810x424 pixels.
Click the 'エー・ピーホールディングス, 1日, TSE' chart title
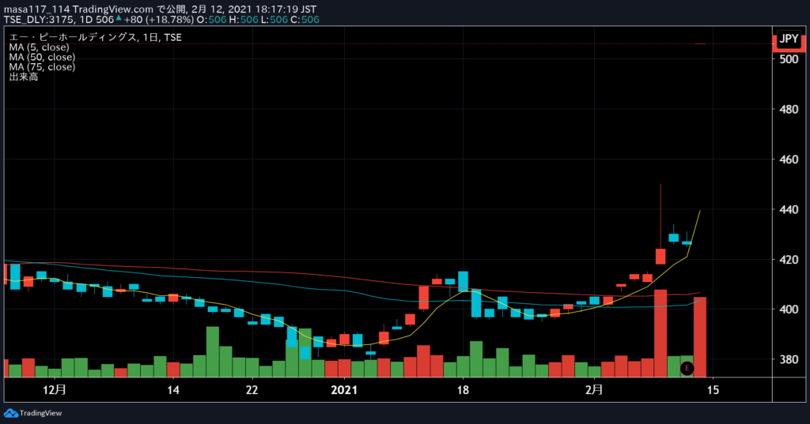(x=95, y=37)
